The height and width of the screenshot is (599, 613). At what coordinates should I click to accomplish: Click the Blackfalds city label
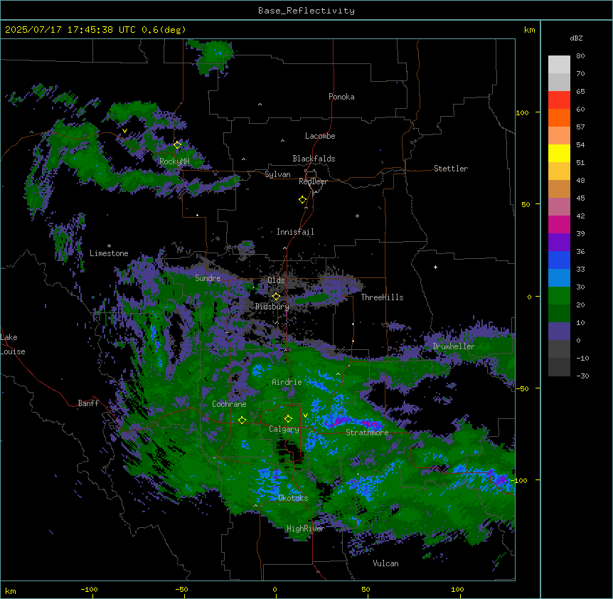[x=314, y=159]
